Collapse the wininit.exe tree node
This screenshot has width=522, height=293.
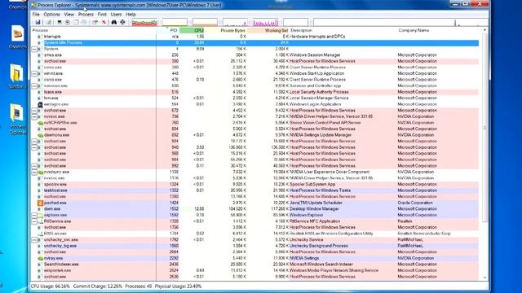[x=34, y=74]
